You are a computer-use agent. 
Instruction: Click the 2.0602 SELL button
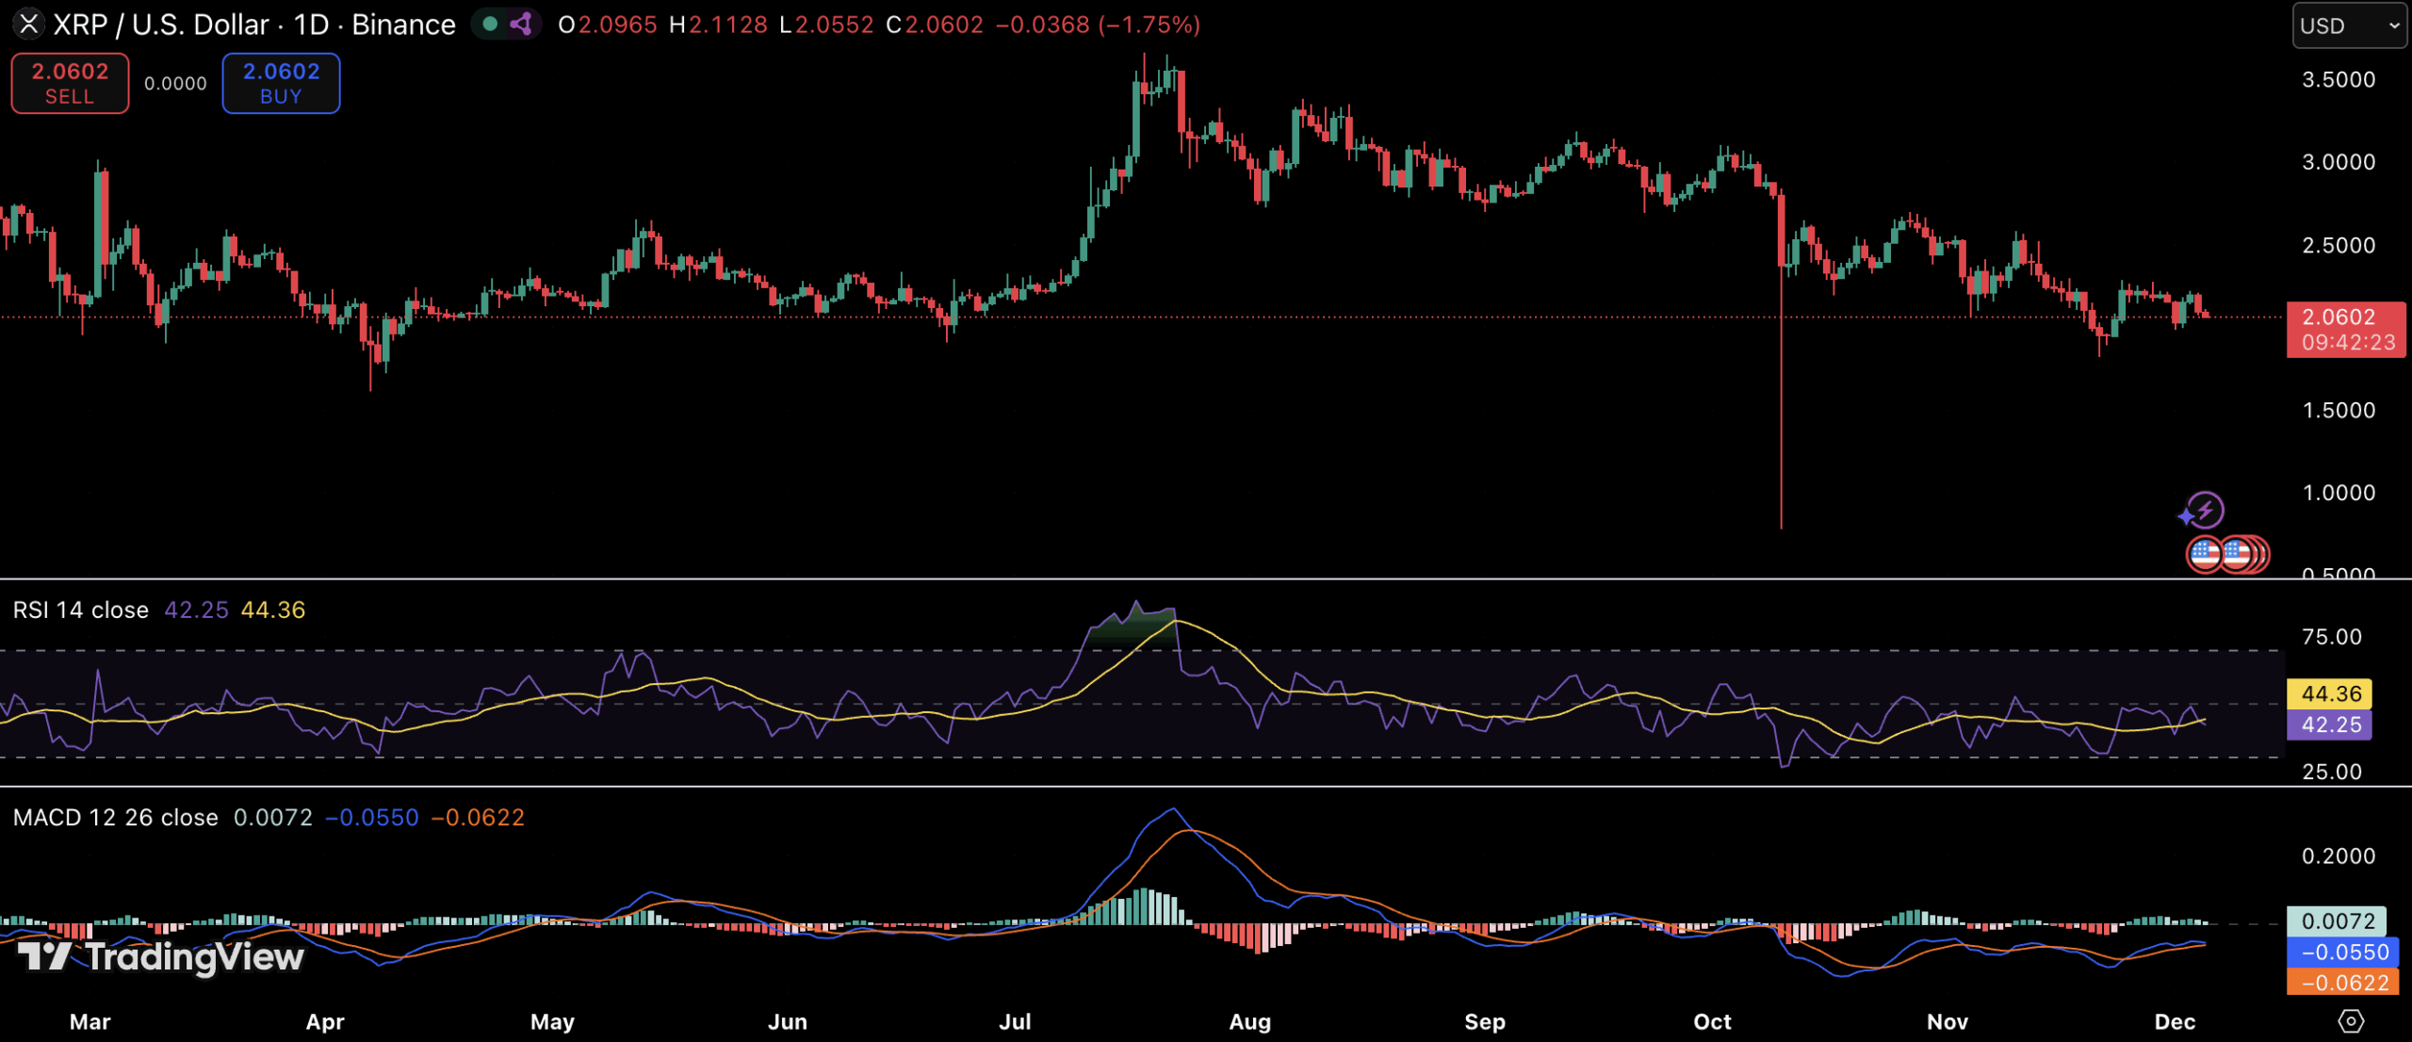coord(70,83)
